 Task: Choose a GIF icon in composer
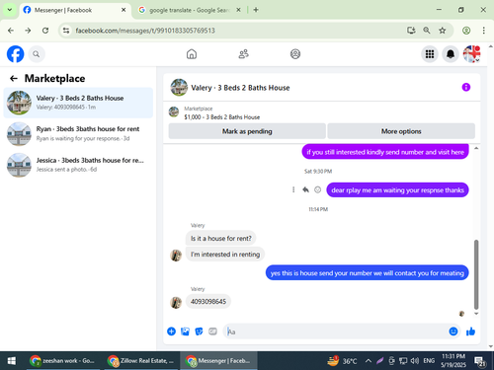click(x=212, y=332)
